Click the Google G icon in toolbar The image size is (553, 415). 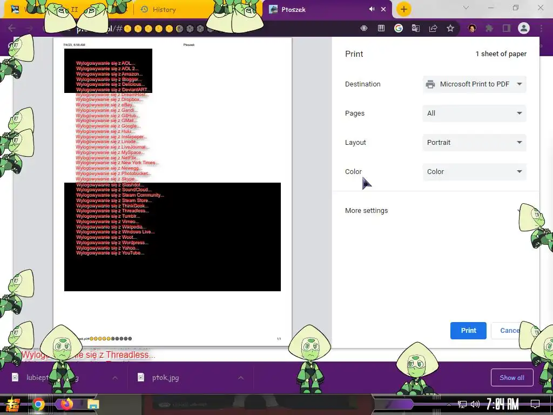click(399, 28)
